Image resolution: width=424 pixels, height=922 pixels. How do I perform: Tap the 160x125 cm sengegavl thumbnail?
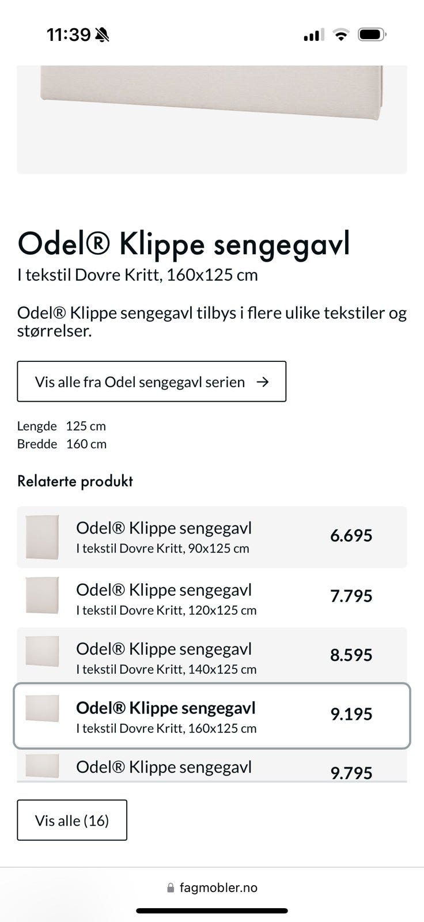(x=42, y=708)
